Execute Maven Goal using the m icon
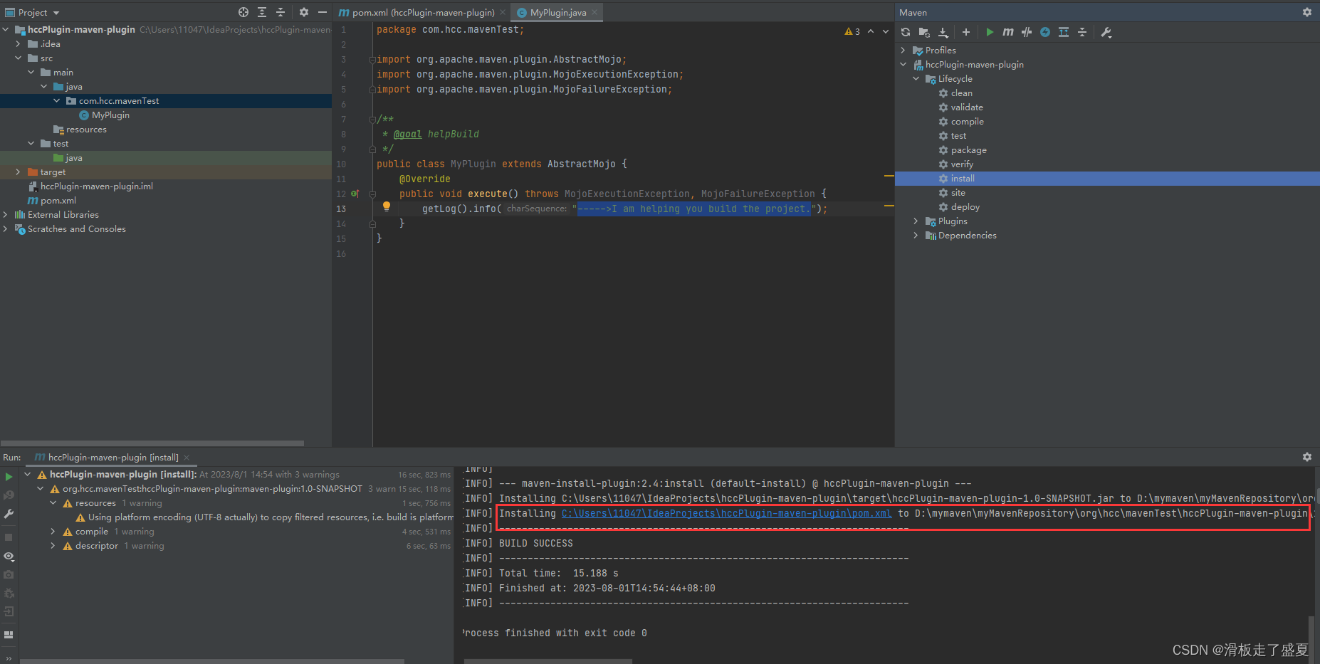 click(x=1007, y=32)
